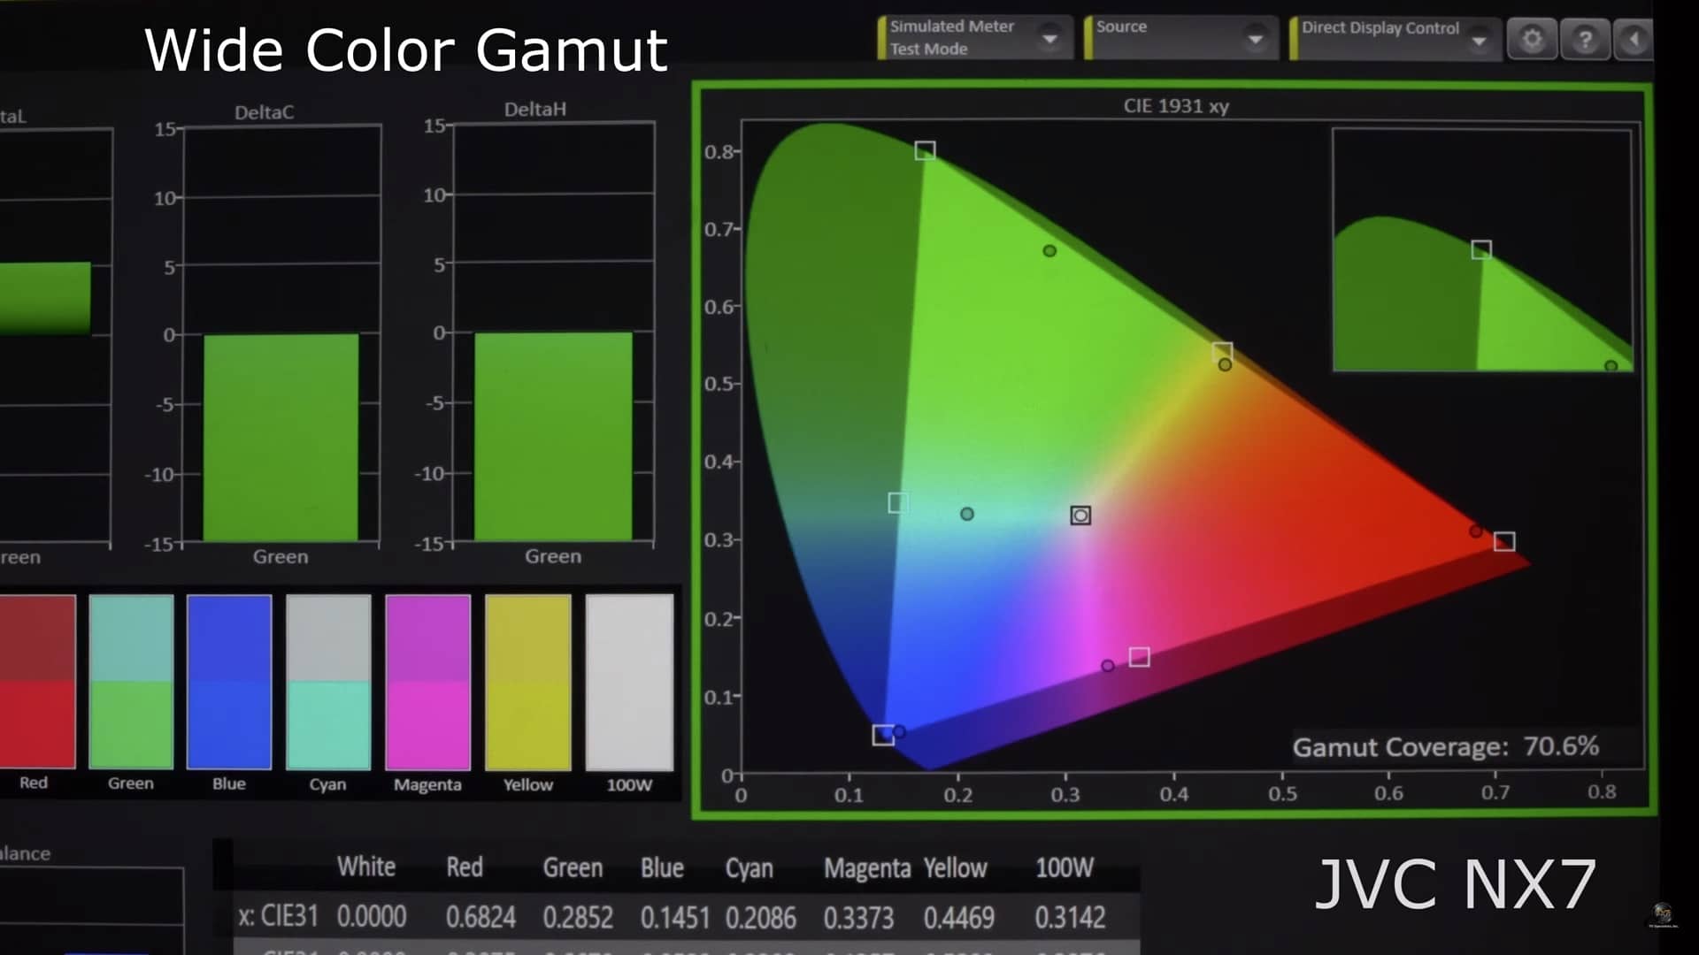Select the Yellow color swatch
Screen dimensions: 1699x955
528,682
